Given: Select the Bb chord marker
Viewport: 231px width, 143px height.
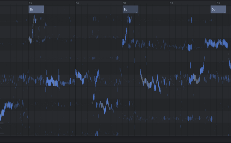Looking at the screenshot, I should point(130,10).
